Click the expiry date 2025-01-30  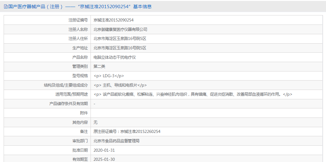[104, 159]
